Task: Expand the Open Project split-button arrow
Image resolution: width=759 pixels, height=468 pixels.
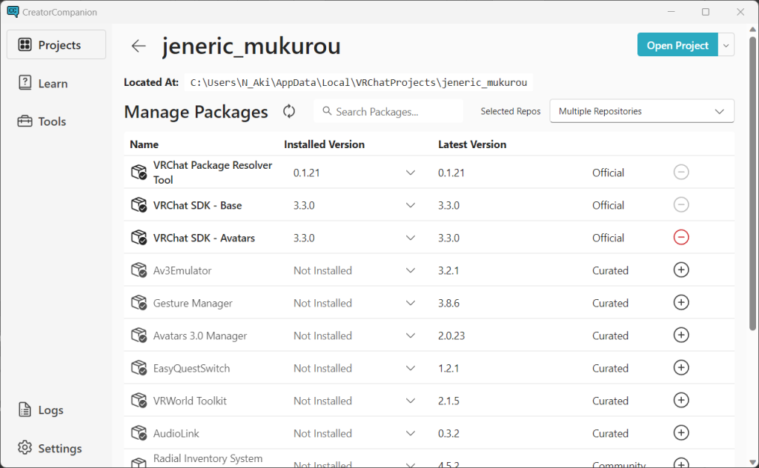Action: coord(726,45)
